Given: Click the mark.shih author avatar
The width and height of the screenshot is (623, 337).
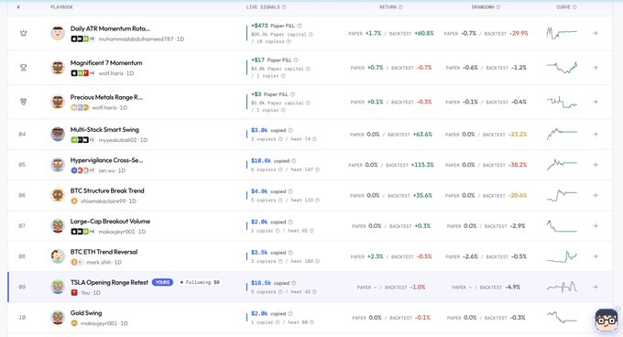Looking at the screenshot, I should point(58,256).
